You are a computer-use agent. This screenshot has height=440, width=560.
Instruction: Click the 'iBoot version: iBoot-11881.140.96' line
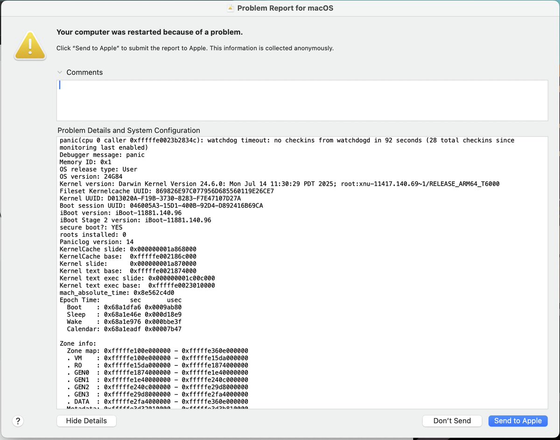click(x=120, y=213)
